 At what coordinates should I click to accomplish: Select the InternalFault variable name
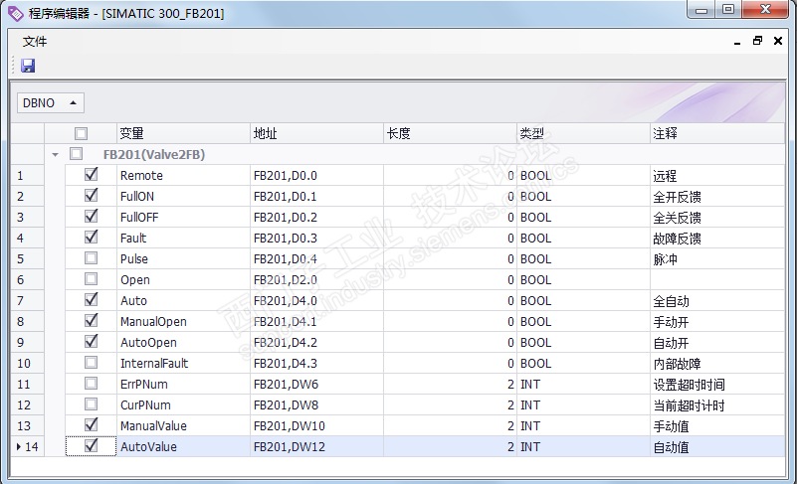(x=154, y=363)
